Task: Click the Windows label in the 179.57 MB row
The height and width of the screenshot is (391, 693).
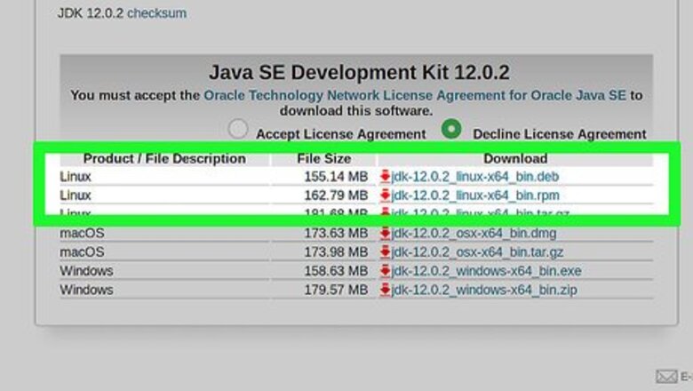Action: pyautogui.click(x=86, y=290)
